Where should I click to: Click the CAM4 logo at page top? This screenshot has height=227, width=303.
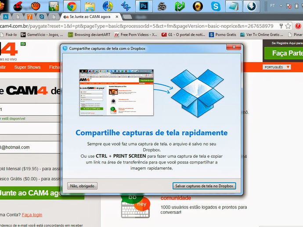(9, 51)
